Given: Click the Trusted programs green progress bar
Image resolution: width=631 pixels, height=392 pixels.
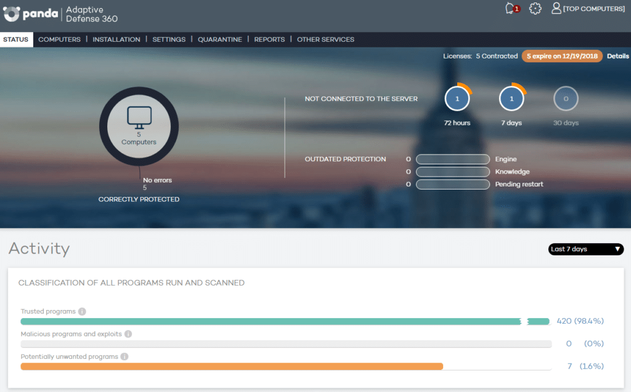Looking at the screenshot, I should pyautogui.click(x=271, y=321).
